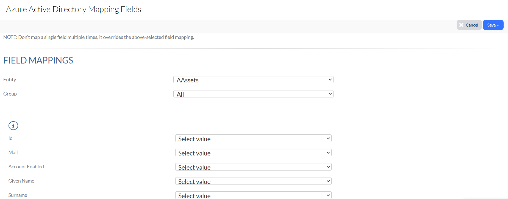Open the Group dropdown showing All
508x199 pixels.
click(253, 94)
